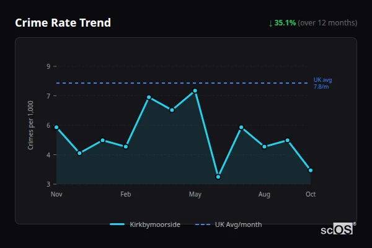Screen dimensions: 372x248
Task: Click the "Aug" x-axis label
Action: click(264, 194)
